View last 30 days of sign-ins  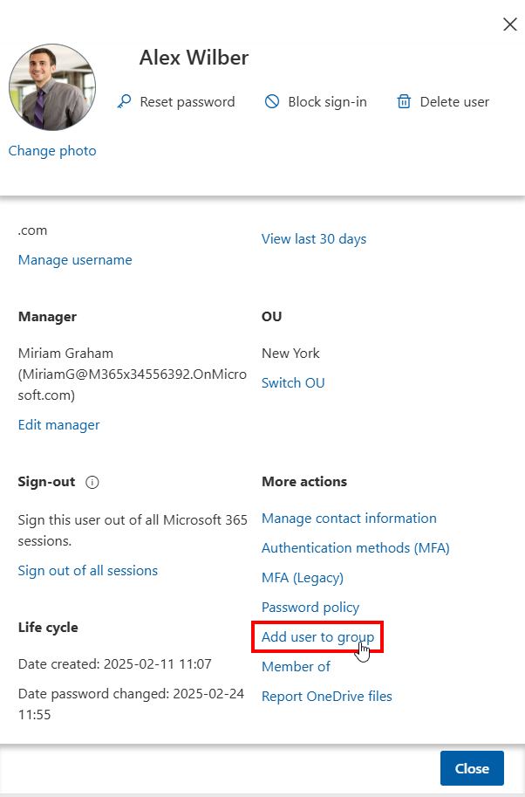[314, 239]
